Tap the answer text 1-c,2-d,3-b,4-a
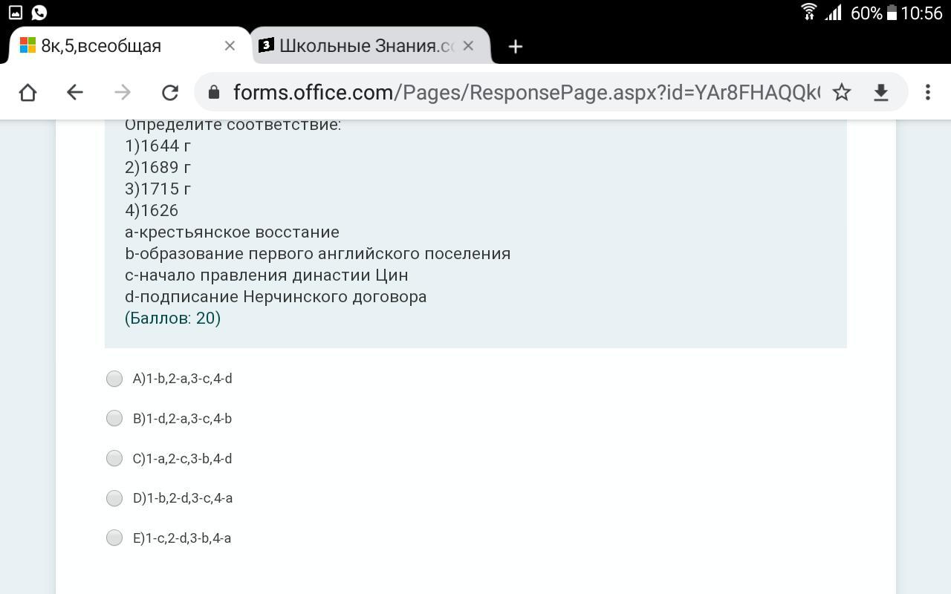The image size is (951, 594). [x=188, y=538]
